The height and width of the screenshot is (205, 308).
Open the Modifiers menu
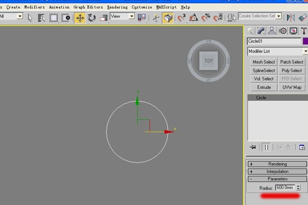[x=34, y=7]
